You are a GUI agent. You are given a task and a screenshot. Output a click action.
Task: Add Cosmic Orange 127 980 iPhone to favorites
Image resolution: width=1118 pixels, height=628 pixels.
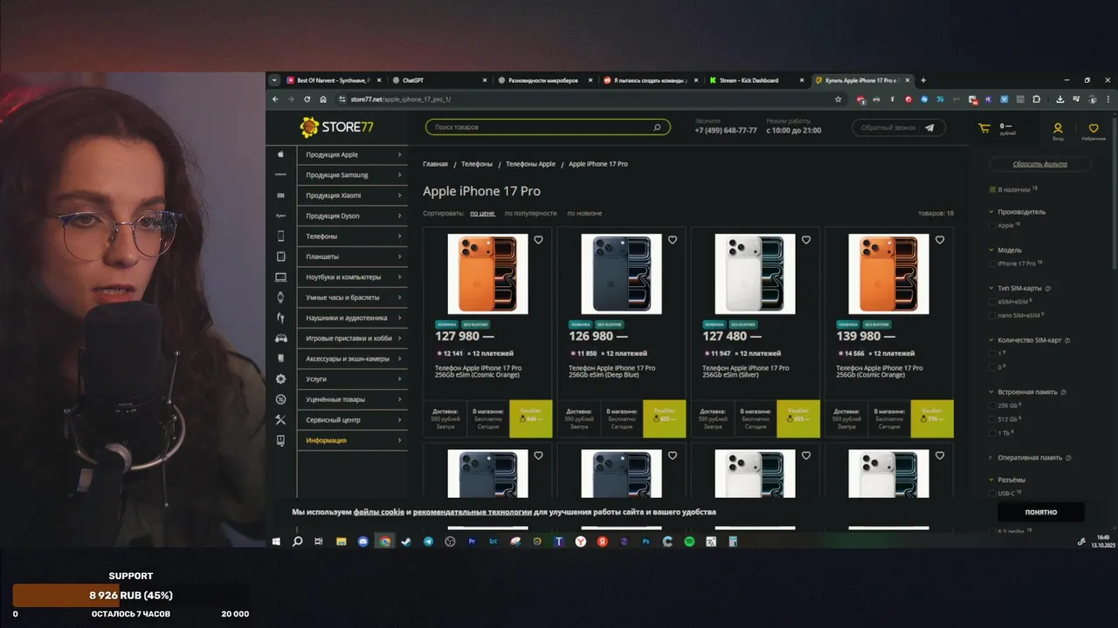pyautogui.click(x=538, y=240)
